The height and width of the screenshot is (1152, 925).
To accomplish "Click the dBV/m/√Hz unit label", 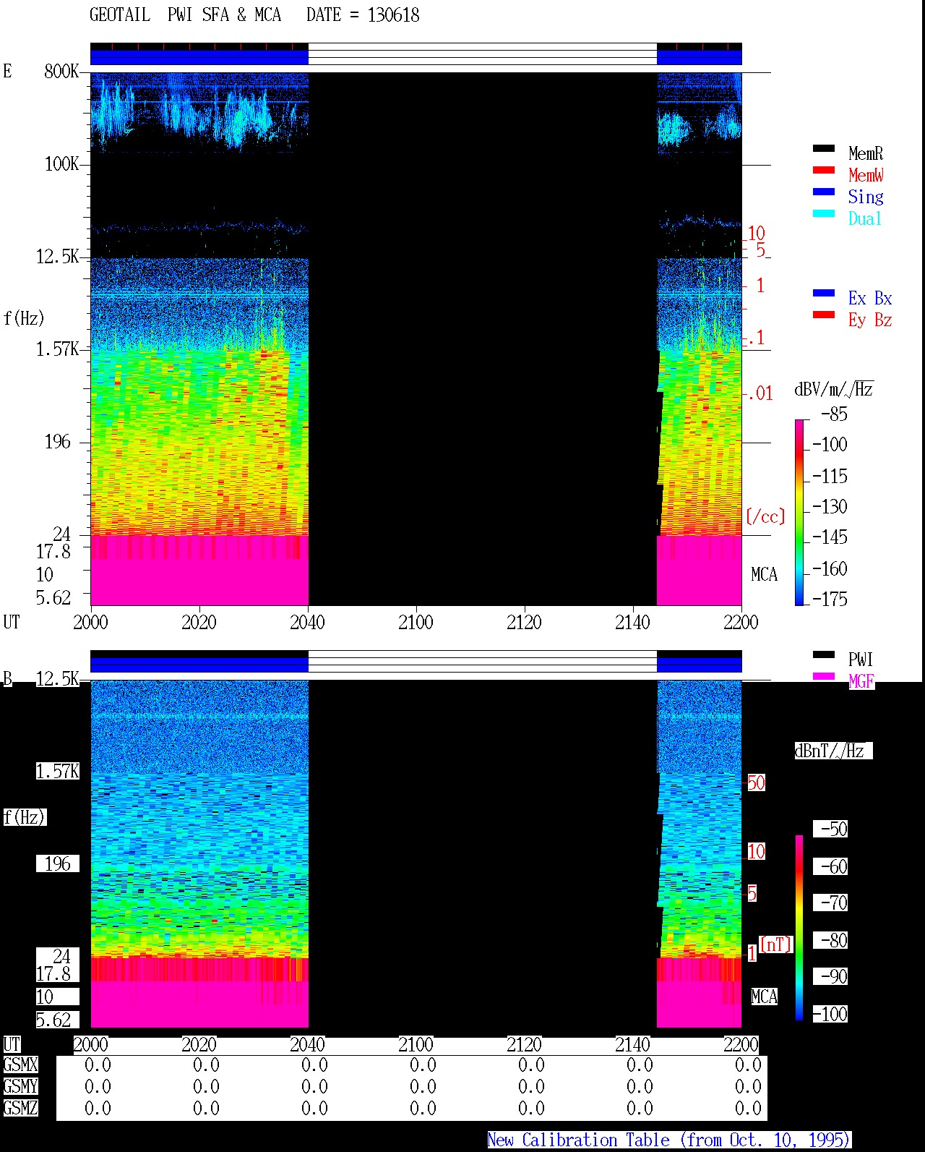I will point(834,389).
